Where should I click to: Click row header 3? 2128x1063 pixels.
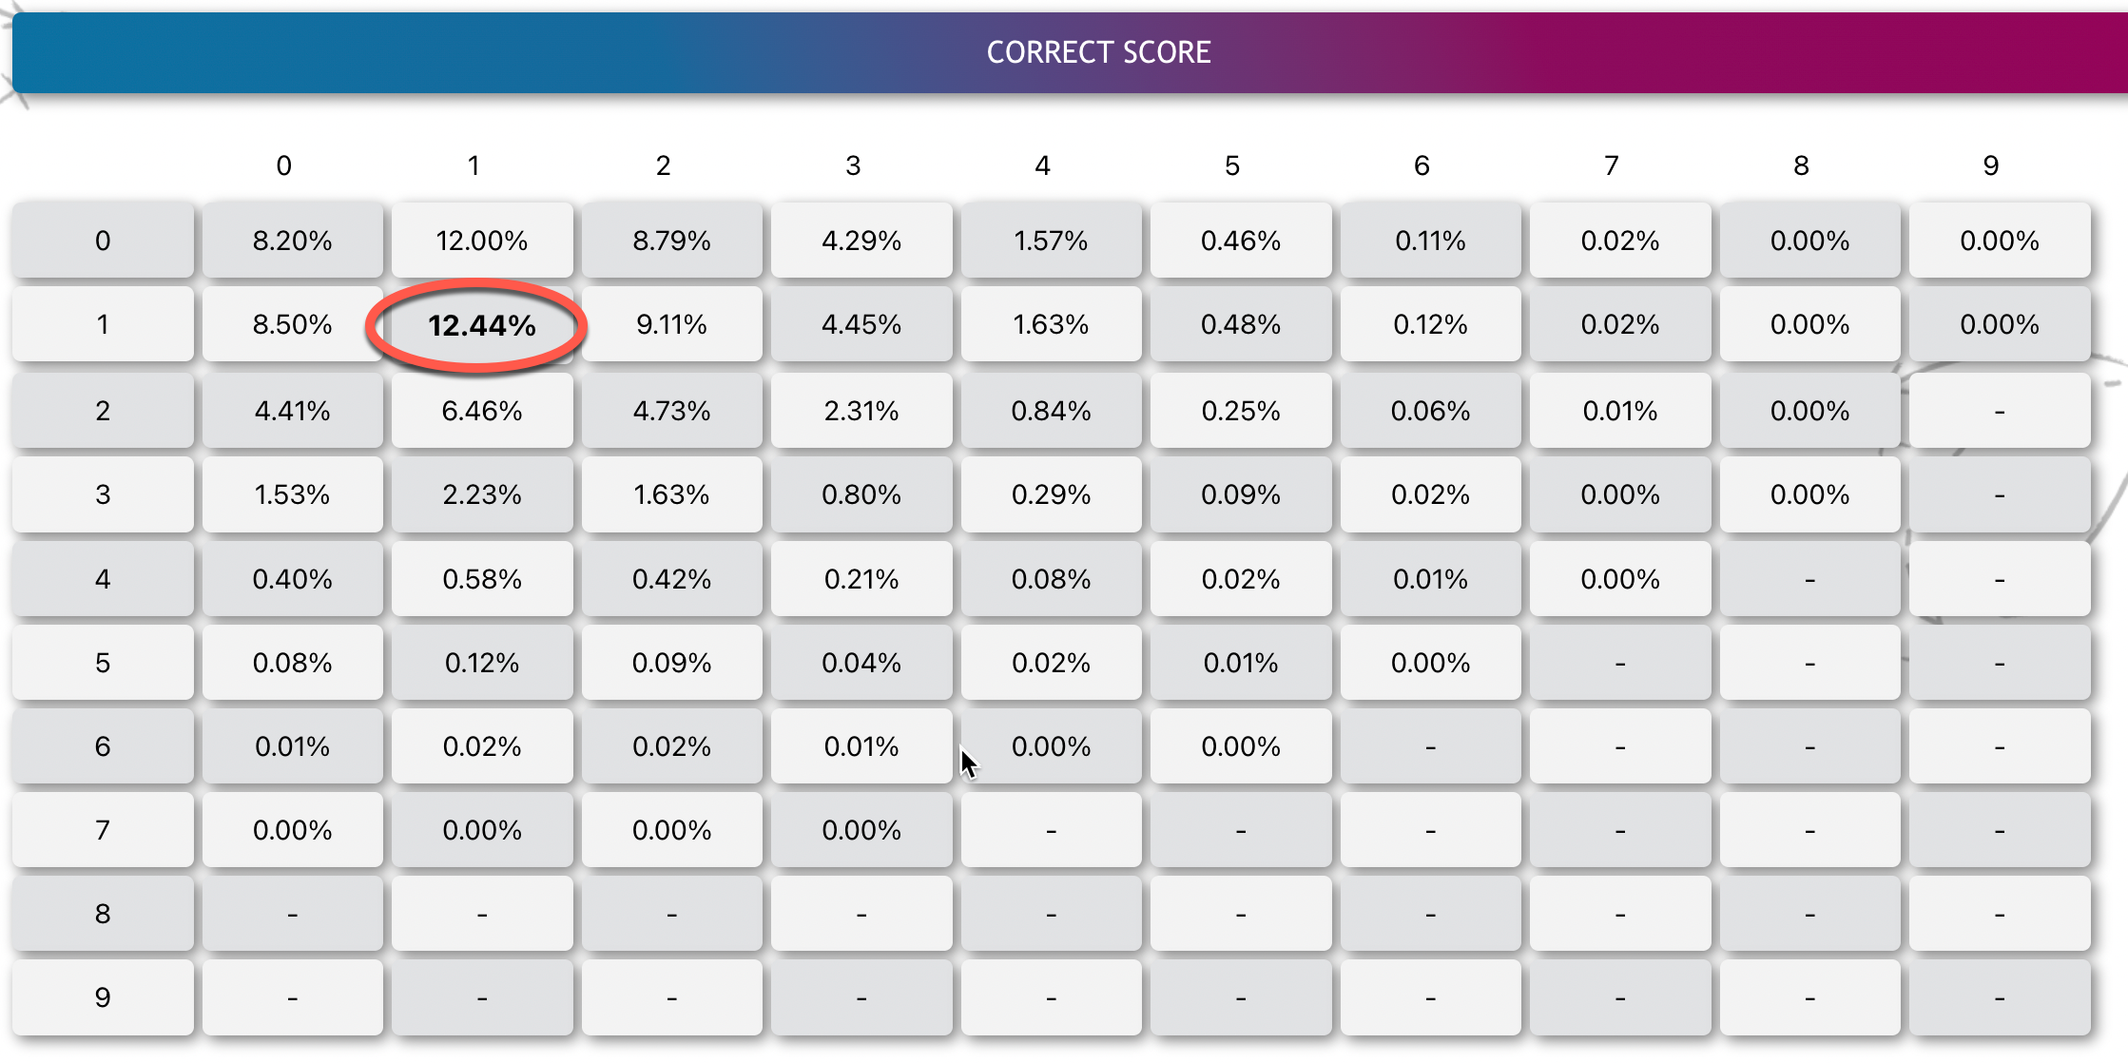[x=103, y=494]
